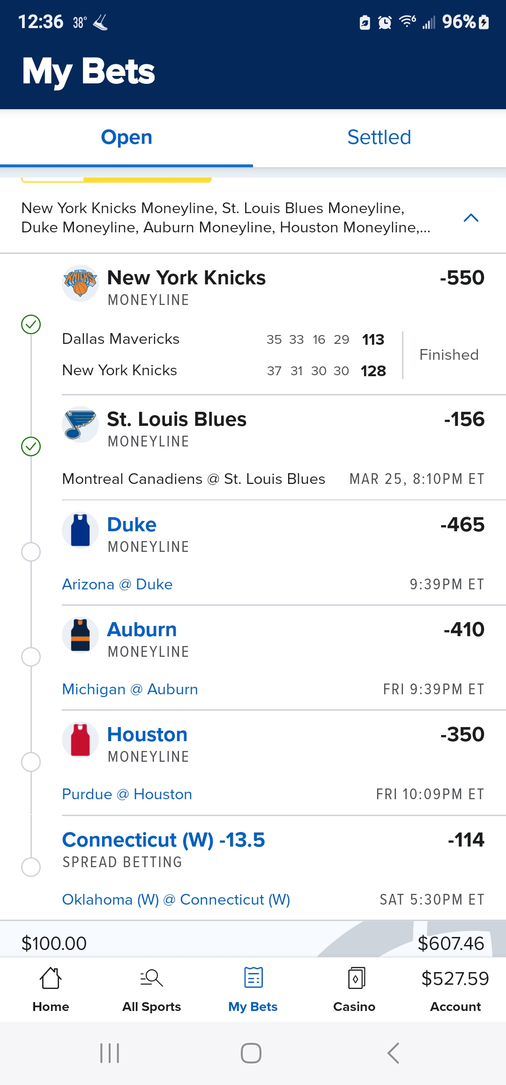Screen dimensions: 506x1085
Task: Tap the Duke blue jersey icon
Action: pyautogui.click(x=80, y=530)
